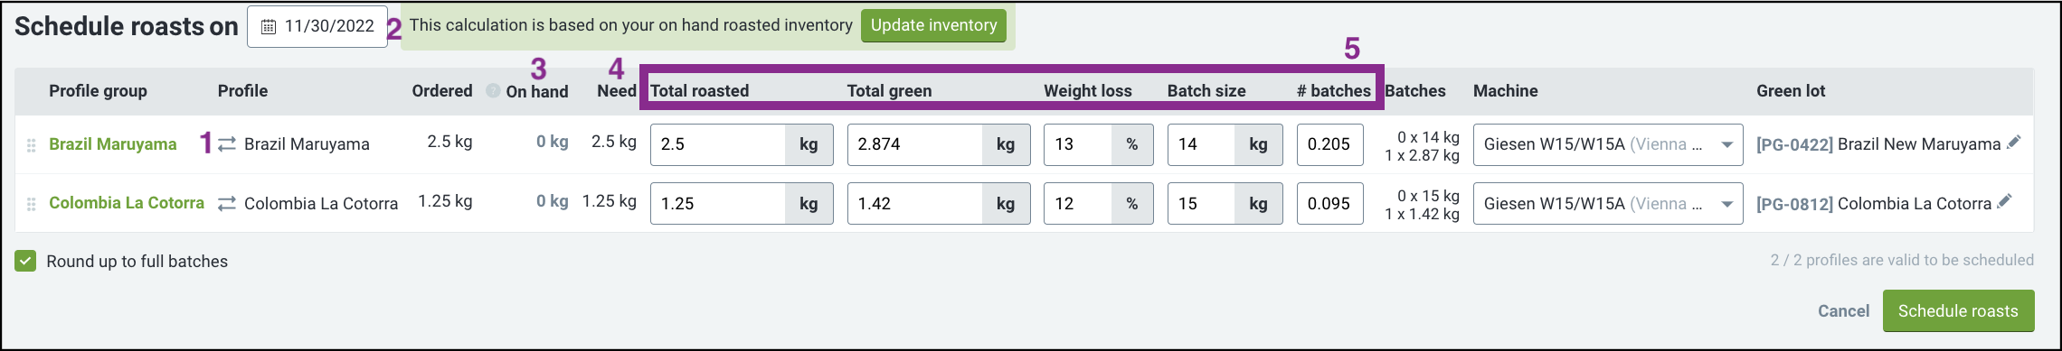Click drag handle for Brazil Maruyama row
This screenshot has height=351, width=2062.
31,145
